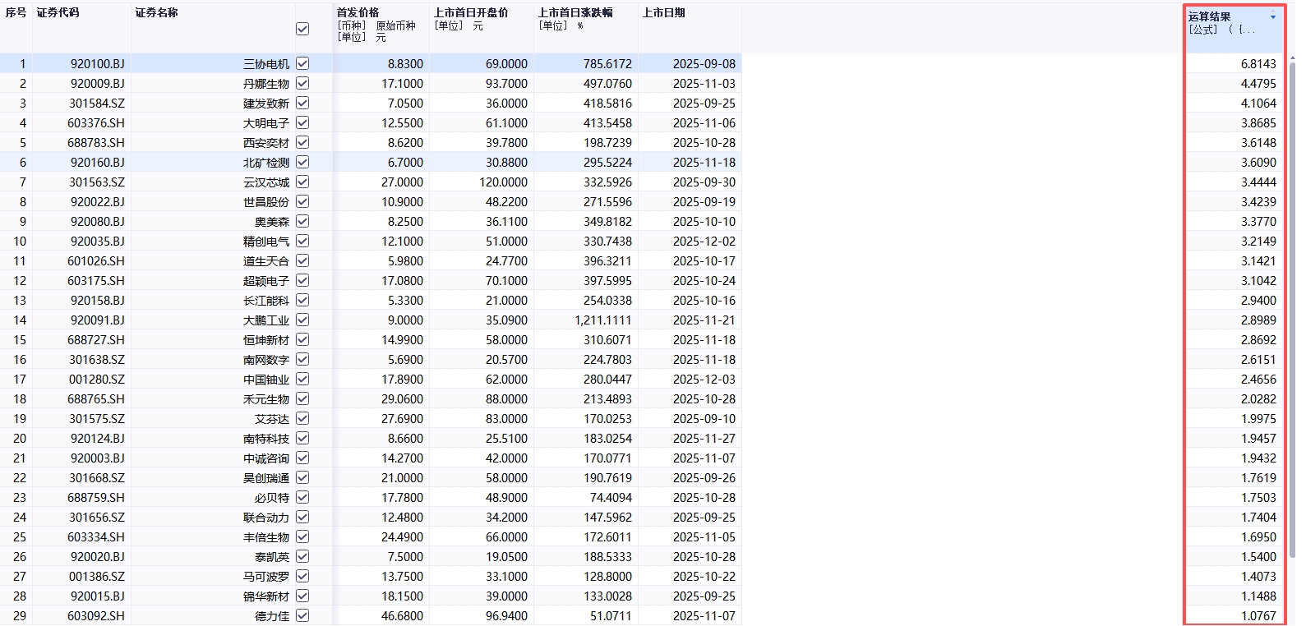The height and width of the screenshot is (626, 1306).
Task: Select the 运算结果 cell showing 6.8143
Action: point(1258,64)
